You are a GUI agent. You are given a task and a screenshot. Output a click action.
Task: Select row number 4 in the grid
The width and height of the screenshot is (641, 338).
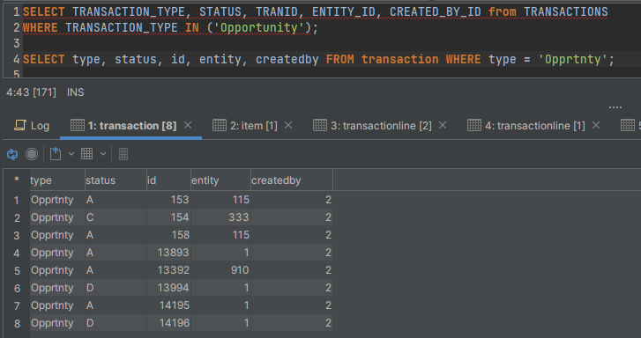pos(17,253)
